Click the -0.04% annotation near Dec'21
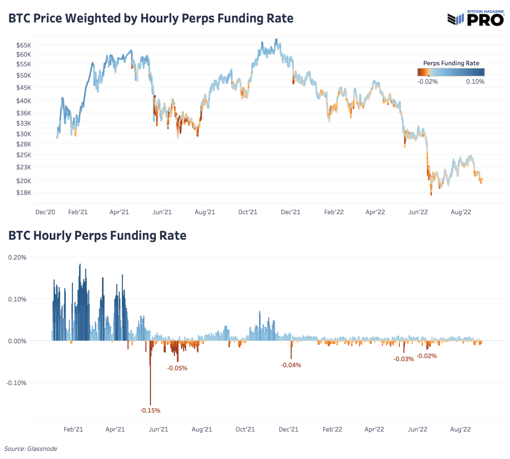The image size is (510, 459). tap(291, 365)
